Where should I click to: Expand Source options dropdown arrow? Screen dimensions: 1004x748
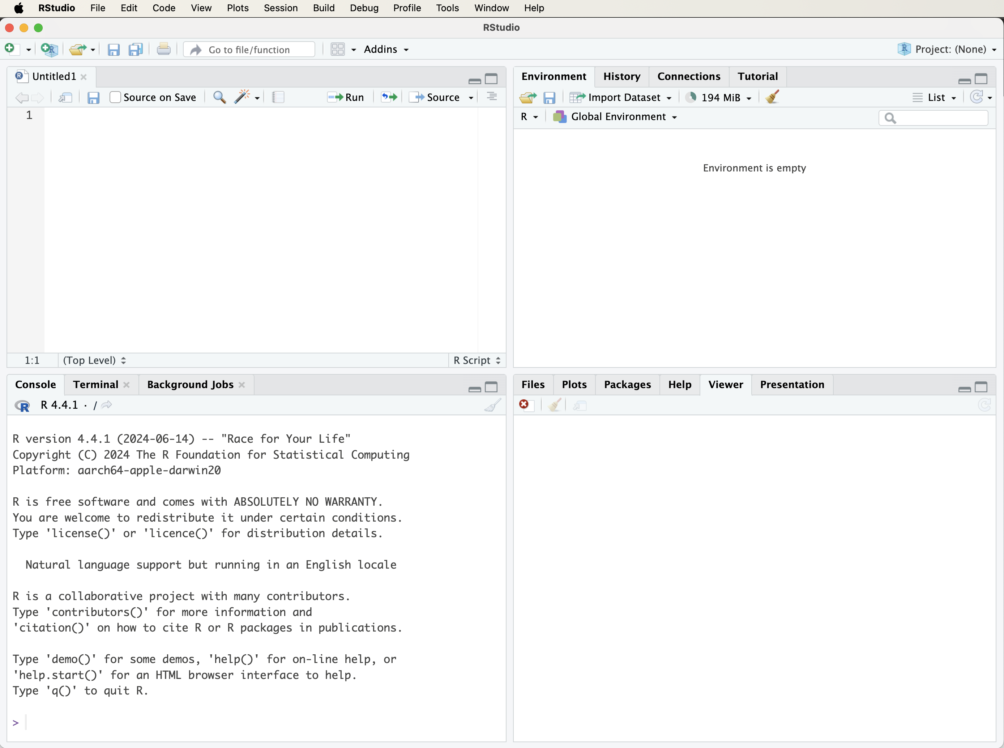coord(471,98)
